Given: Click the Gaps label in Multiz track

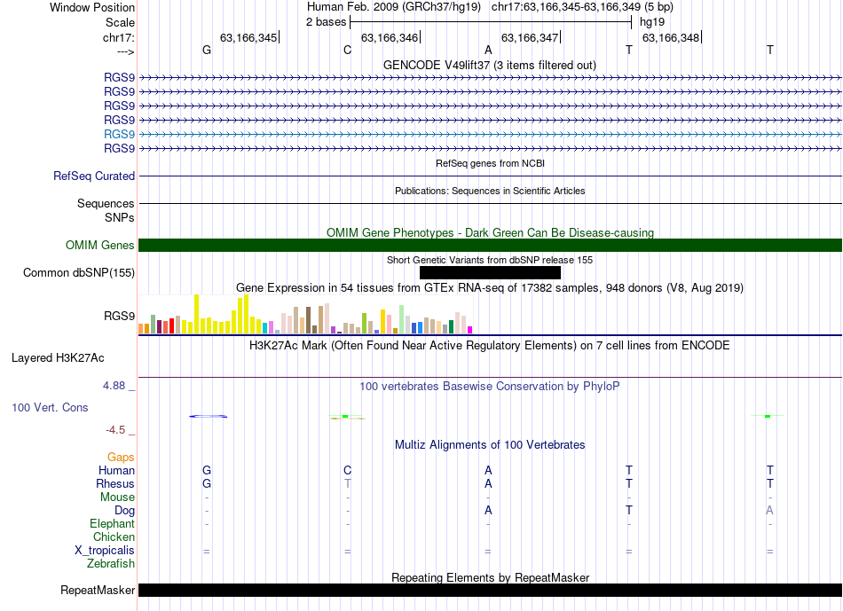Looking at the screenshot, I should [x=121, y=458].
